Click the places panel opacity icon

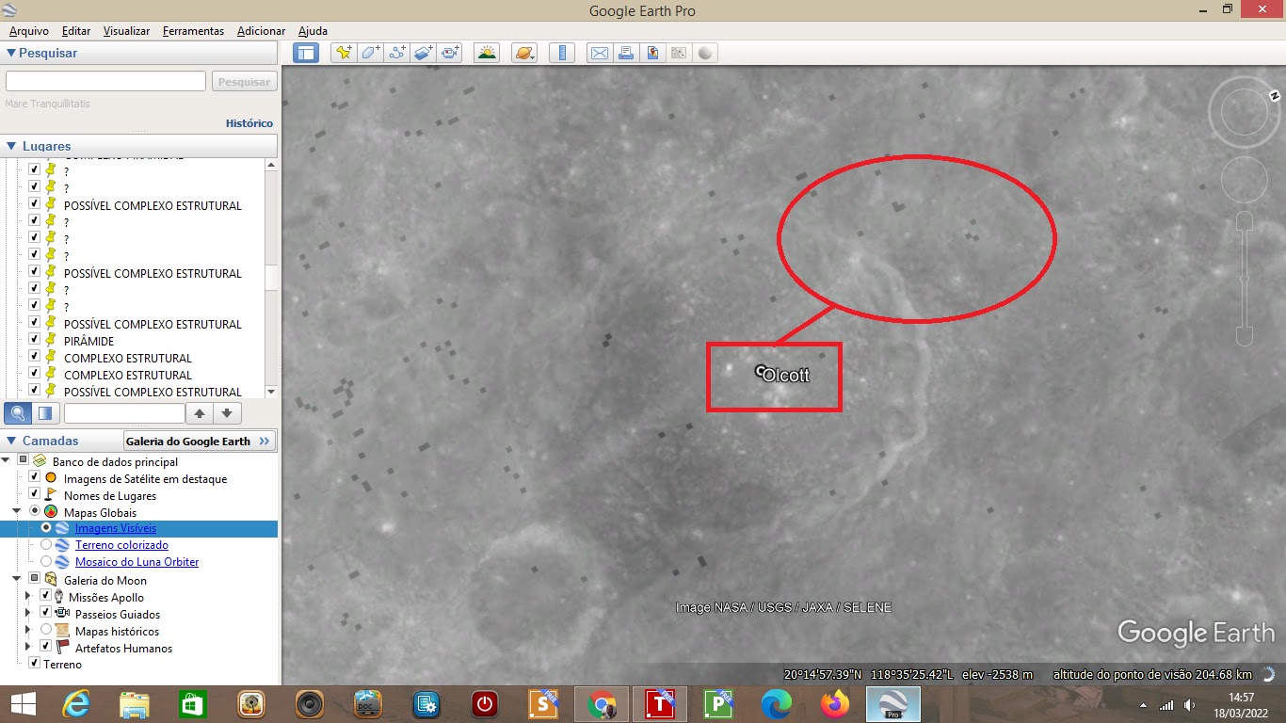pos(45,412)
